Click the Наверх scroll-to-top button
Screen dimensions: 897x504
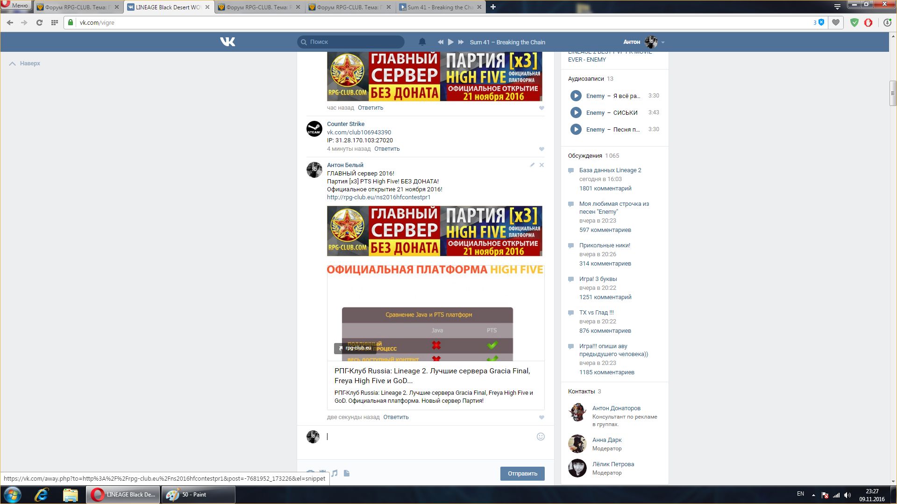(x=25, y=63)
